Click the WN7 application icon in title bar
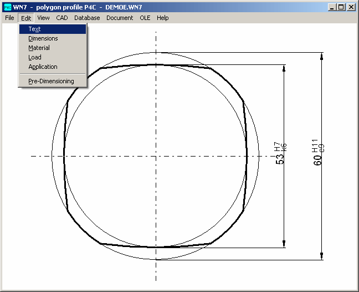Image resolution: width=359 pixels, height=292 pixels. [x=7, y=7]
